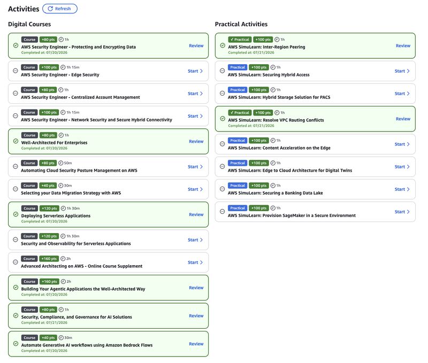Start Automating Cloud Security Posture Management course

(195, 167)
